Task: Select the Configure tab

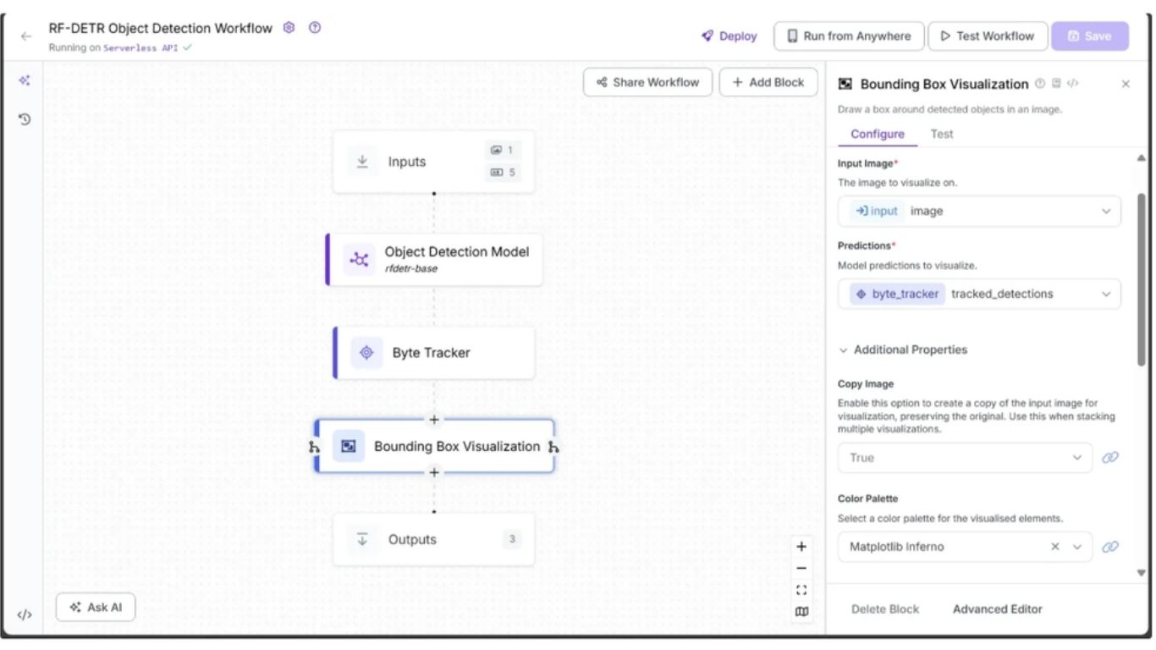Action: pyautogui.click(x=877, y=134)
